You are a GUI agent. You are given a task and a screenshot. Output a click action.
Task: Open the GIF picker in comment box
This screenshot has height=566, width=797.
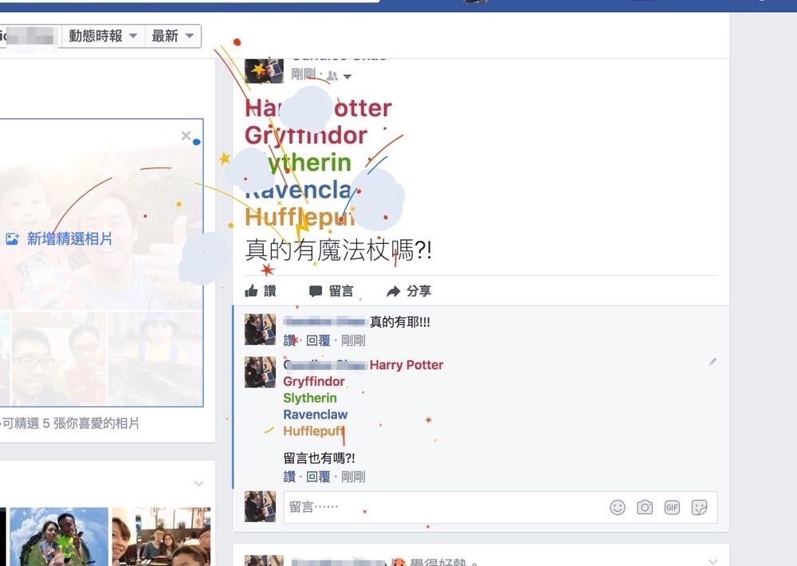(x=672, y=507)
